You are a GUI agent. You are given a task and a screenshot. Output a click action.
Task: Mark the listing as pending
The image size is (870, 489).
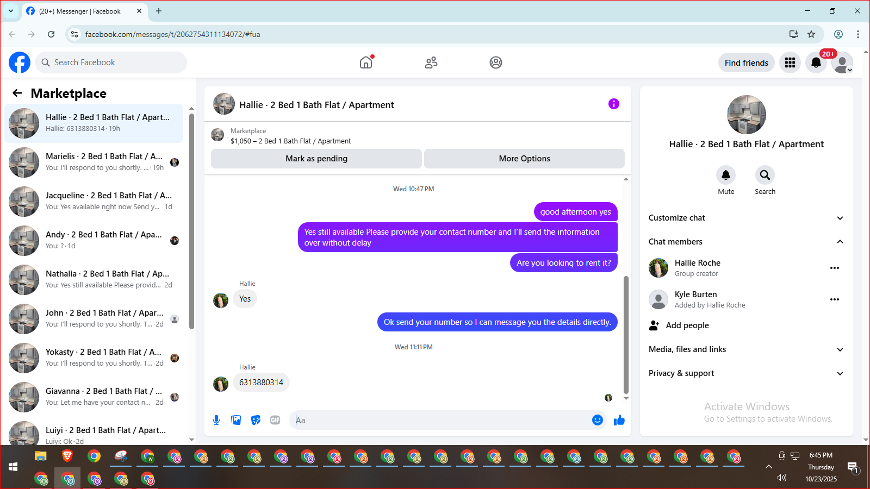point(316,159)
